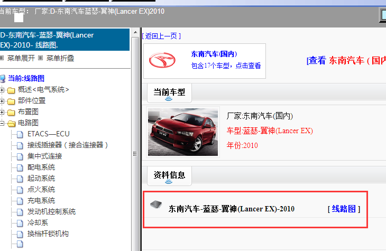The width and height of the screenshot is (386, 251).
Task: Click the document icon for 接线插接器
Action: click(x=20, y=145)
